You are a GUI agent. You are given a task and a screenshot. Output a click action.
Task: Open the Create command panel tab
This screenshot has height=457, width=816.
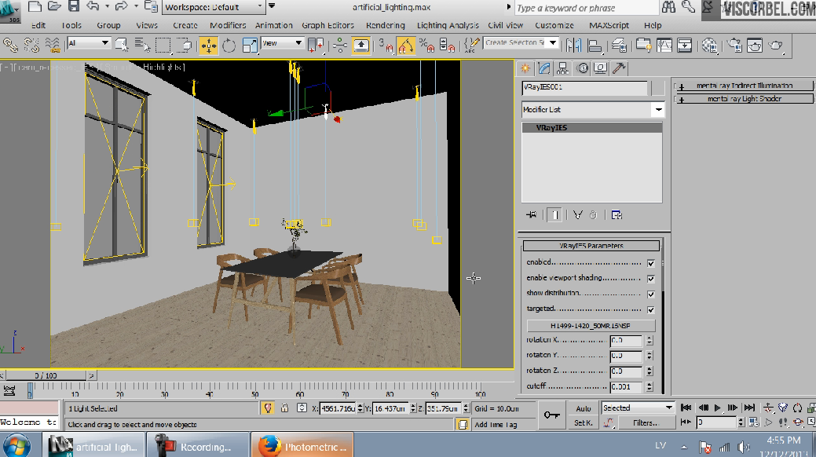tap(525, 68)
